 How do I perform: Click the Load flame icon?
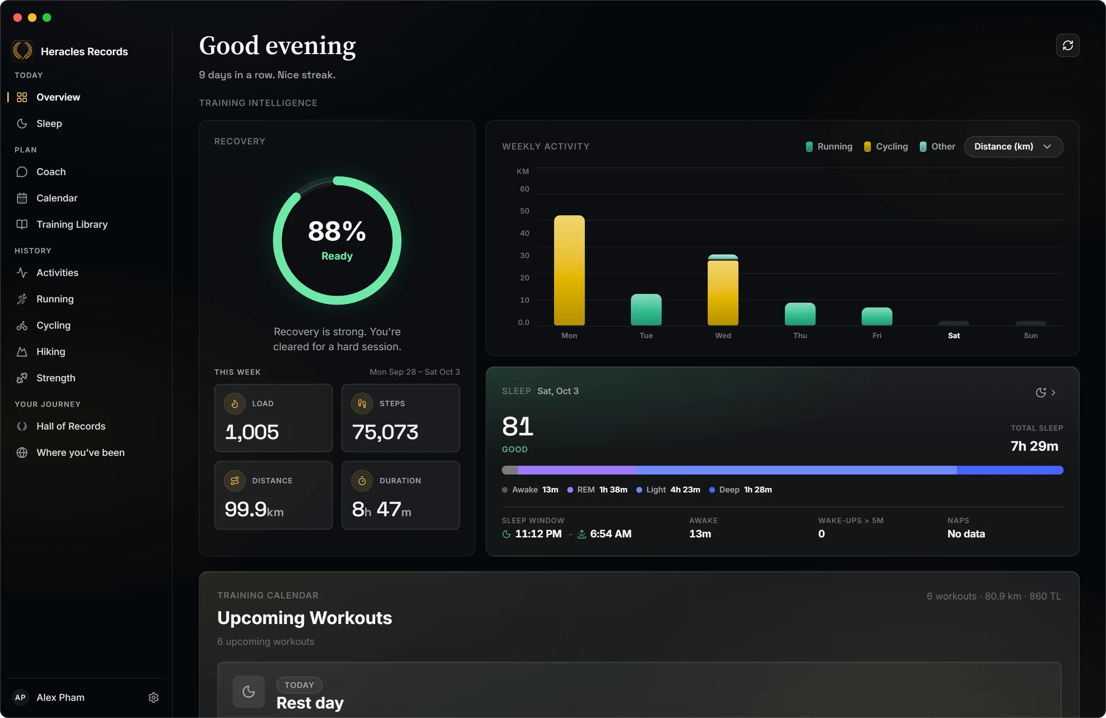[x=235, y=404]
